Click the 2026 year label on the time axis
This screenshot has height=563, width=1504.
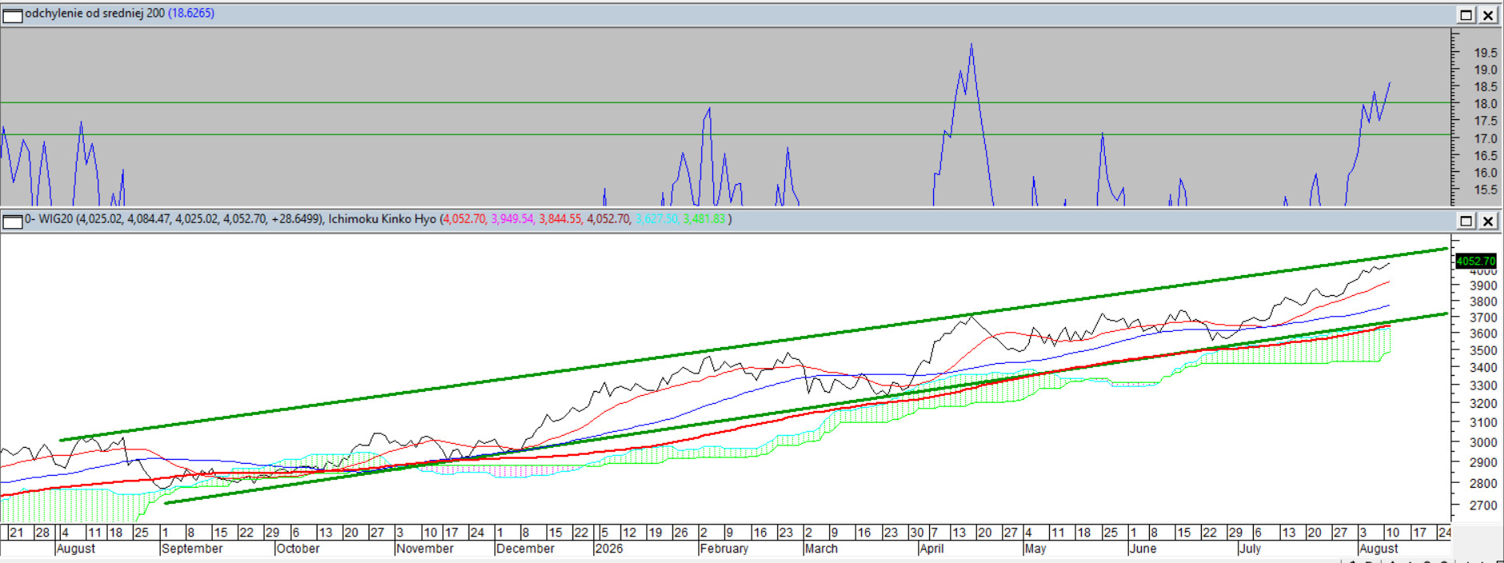pos(608,549)
